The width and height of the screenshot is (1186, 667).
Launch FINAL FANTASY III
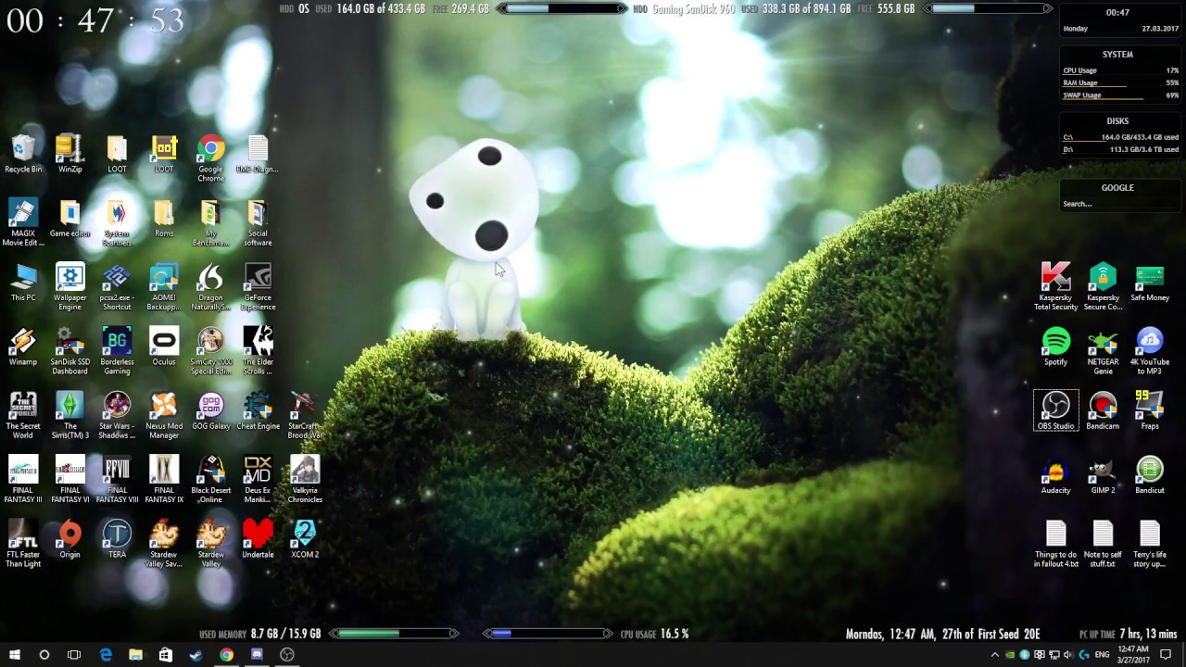pos(23,480)
